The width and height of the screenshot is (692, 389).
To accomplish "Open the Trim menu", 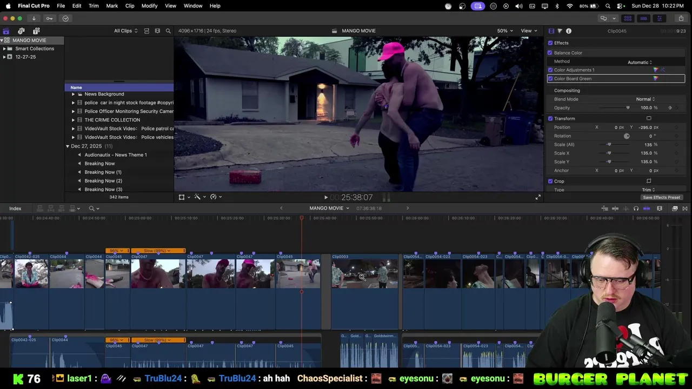I will pyautogui.click(x=94, y=5).
